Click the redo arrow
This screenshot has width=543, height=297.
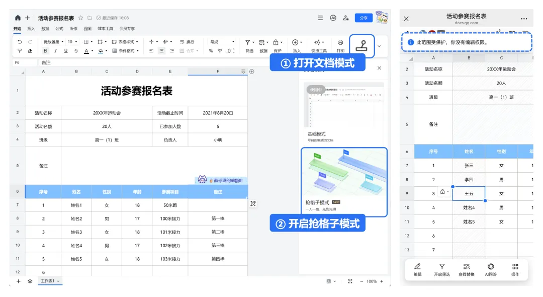pos(30,42)
